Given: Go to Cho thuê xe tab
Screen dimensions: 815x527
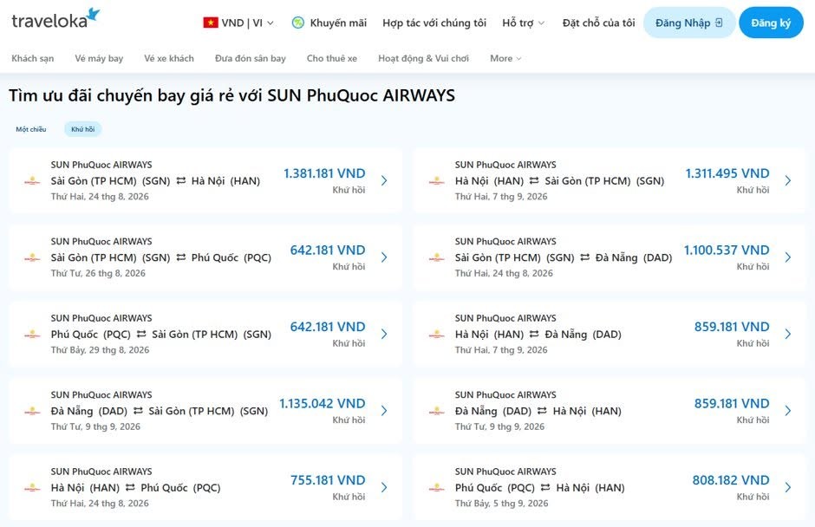Looking at the screenshot, I should point(331,58).
